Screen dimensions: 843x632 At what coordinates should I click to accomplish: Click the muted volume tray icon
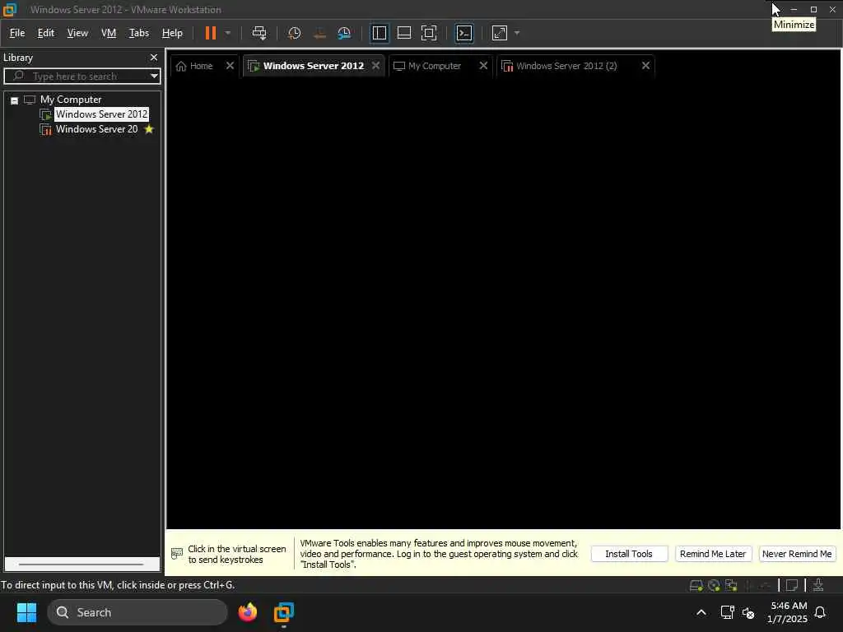pyautogui.click(x=748, y=612)
